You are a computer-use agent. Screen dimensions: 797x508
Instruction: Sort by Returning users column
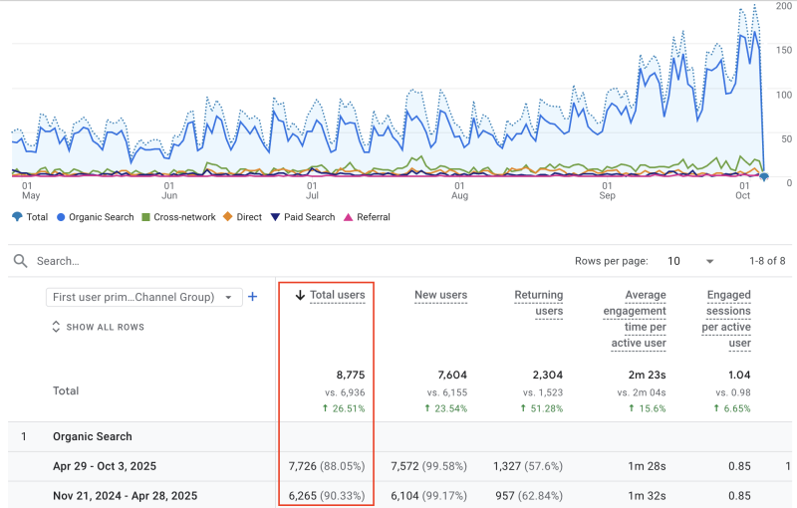[538, 303]
